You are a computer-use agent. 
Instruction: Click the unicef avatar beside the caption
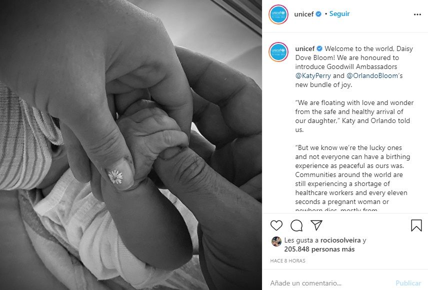[x=278, y=52]
